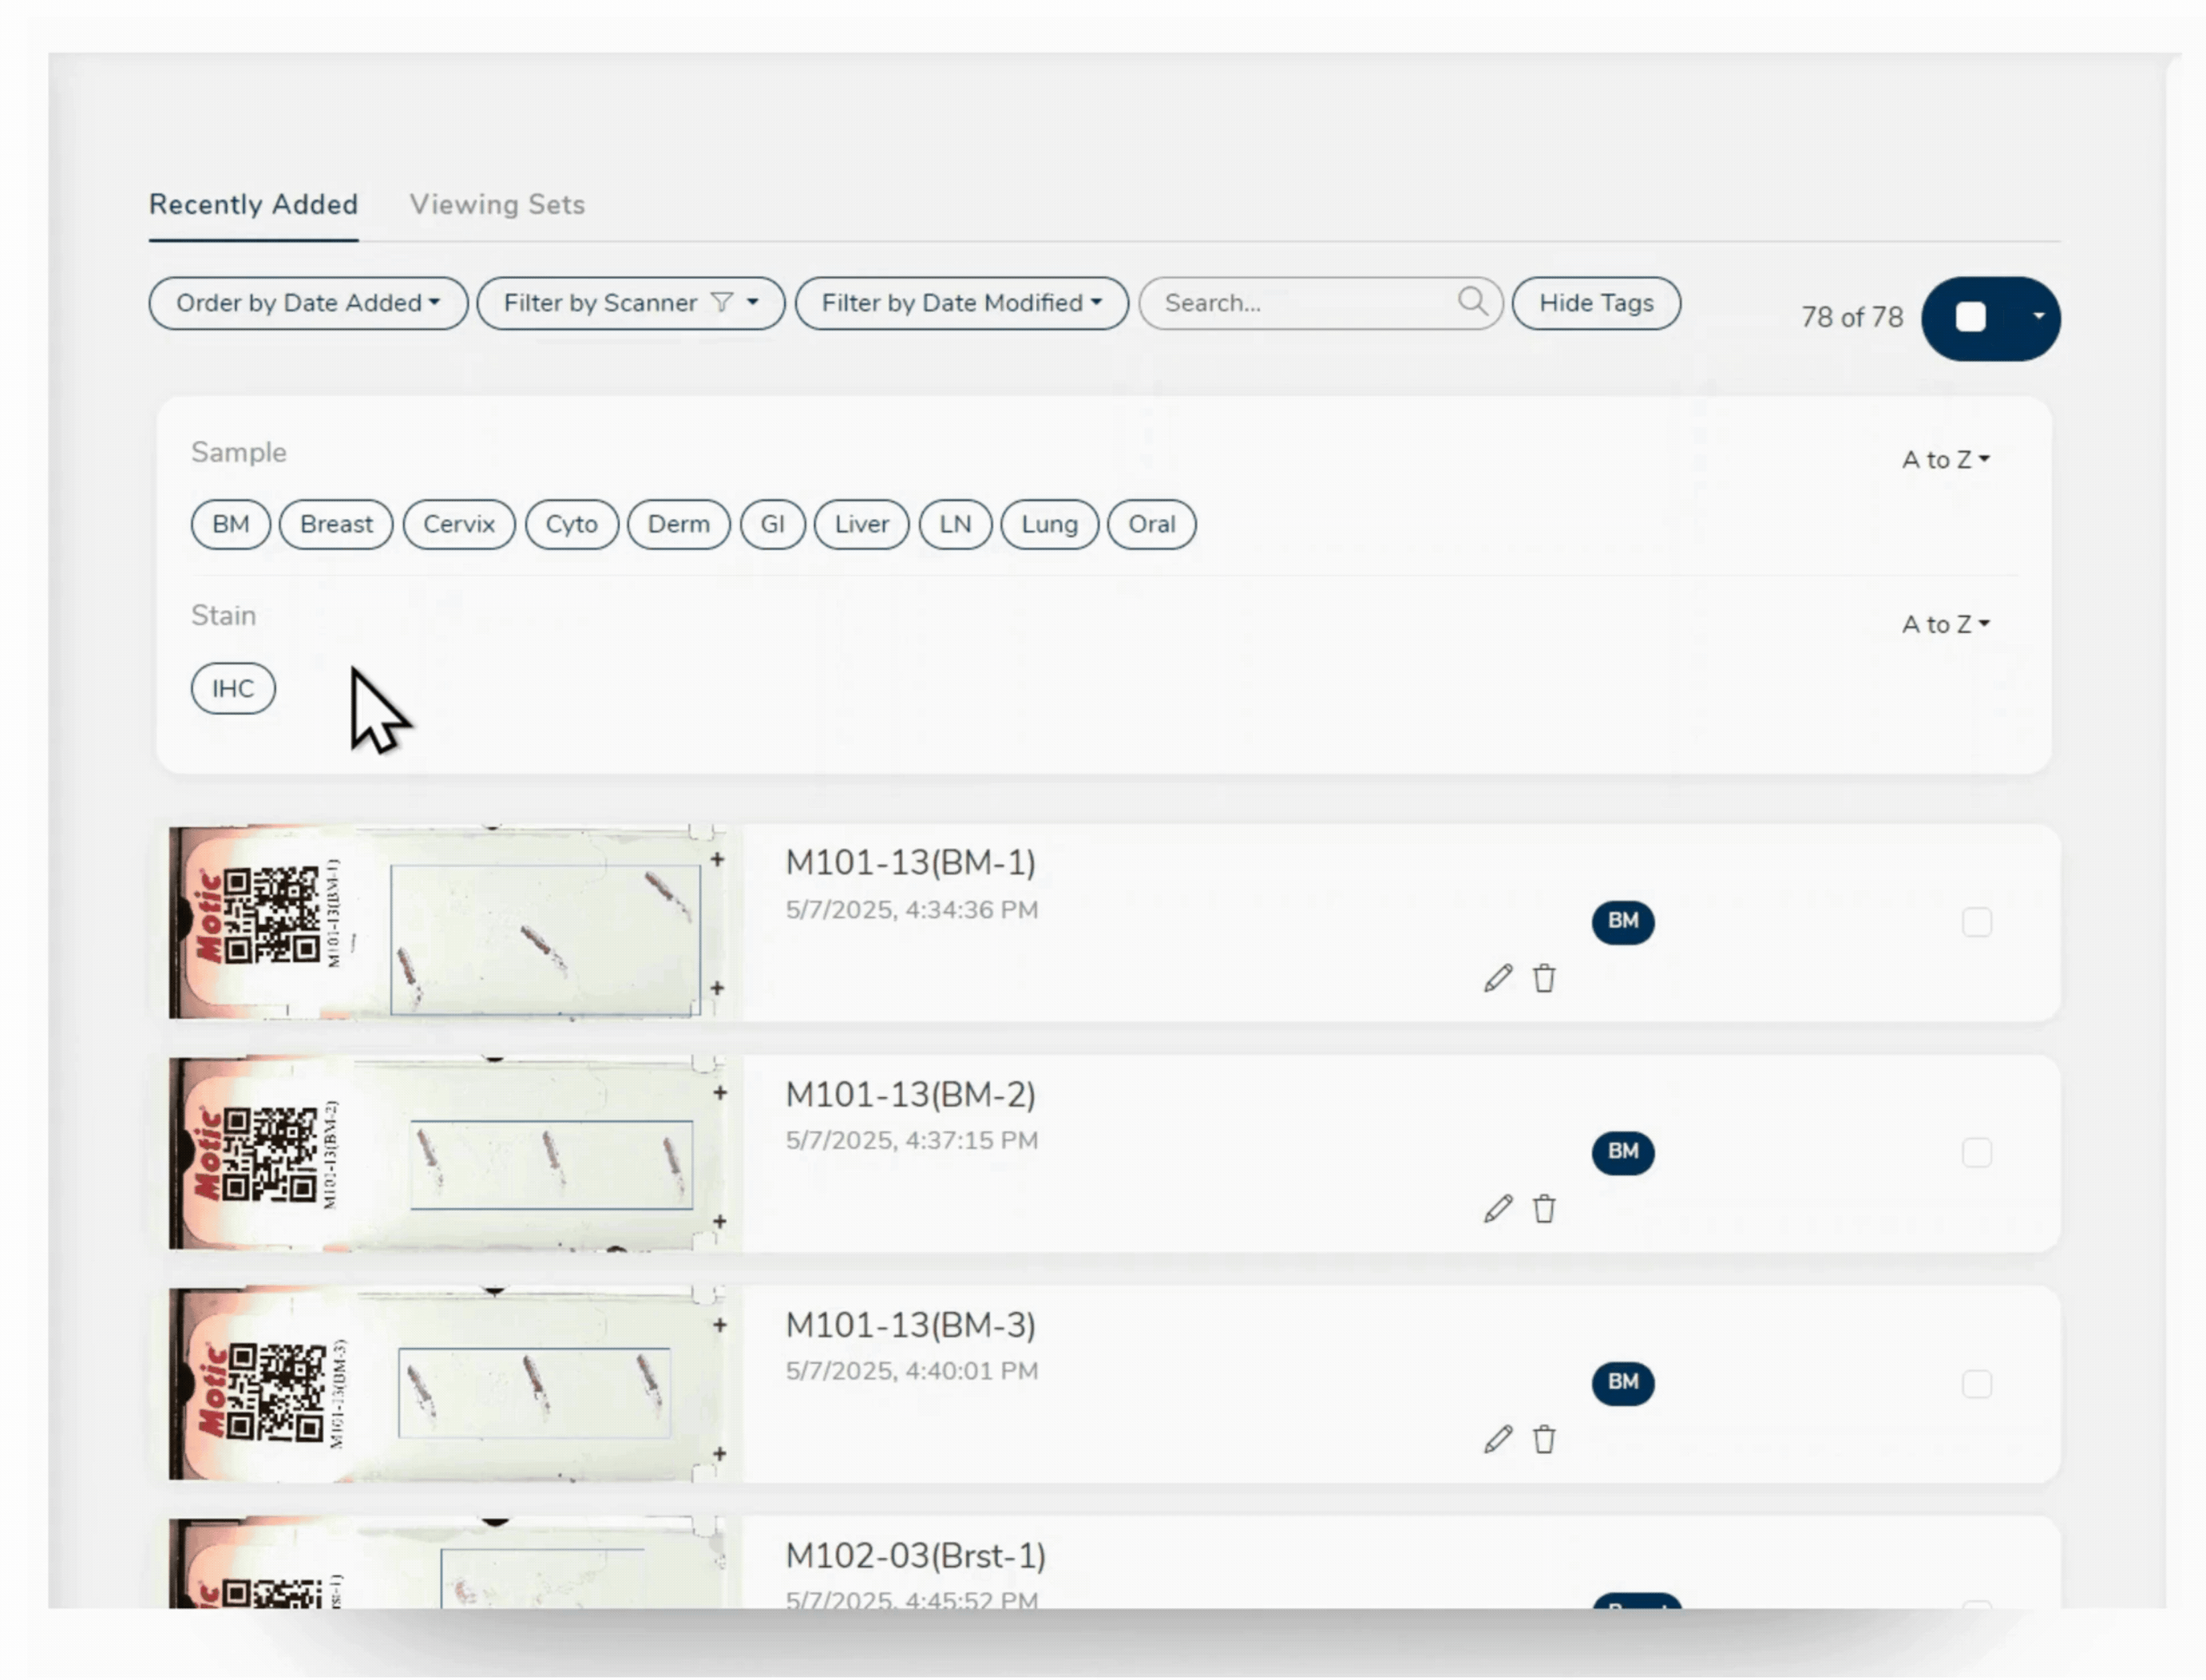Click the 5/7/2025, 4:34:36 PM timestamp
The image size is (2206, 1680).
click(x=911, y=910)
